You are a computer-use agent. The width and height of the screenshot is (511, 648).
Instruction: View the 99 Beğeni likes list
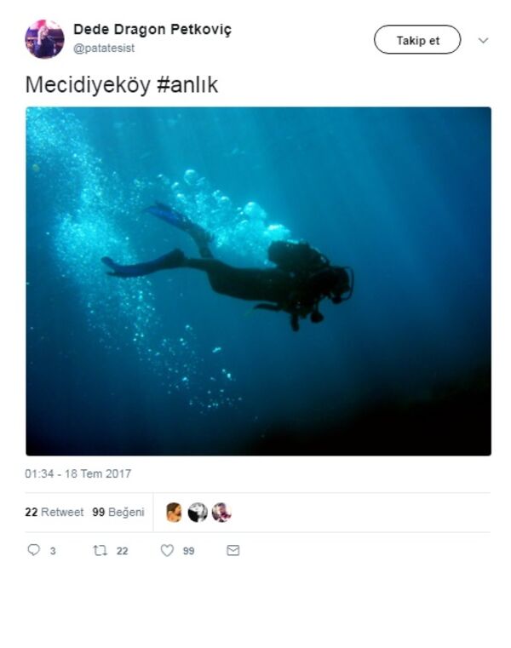click(x=118, y=512)
